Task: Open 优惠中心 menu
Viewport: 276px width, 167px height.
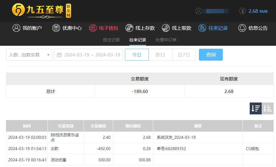Action: click(x=67, y=28)
